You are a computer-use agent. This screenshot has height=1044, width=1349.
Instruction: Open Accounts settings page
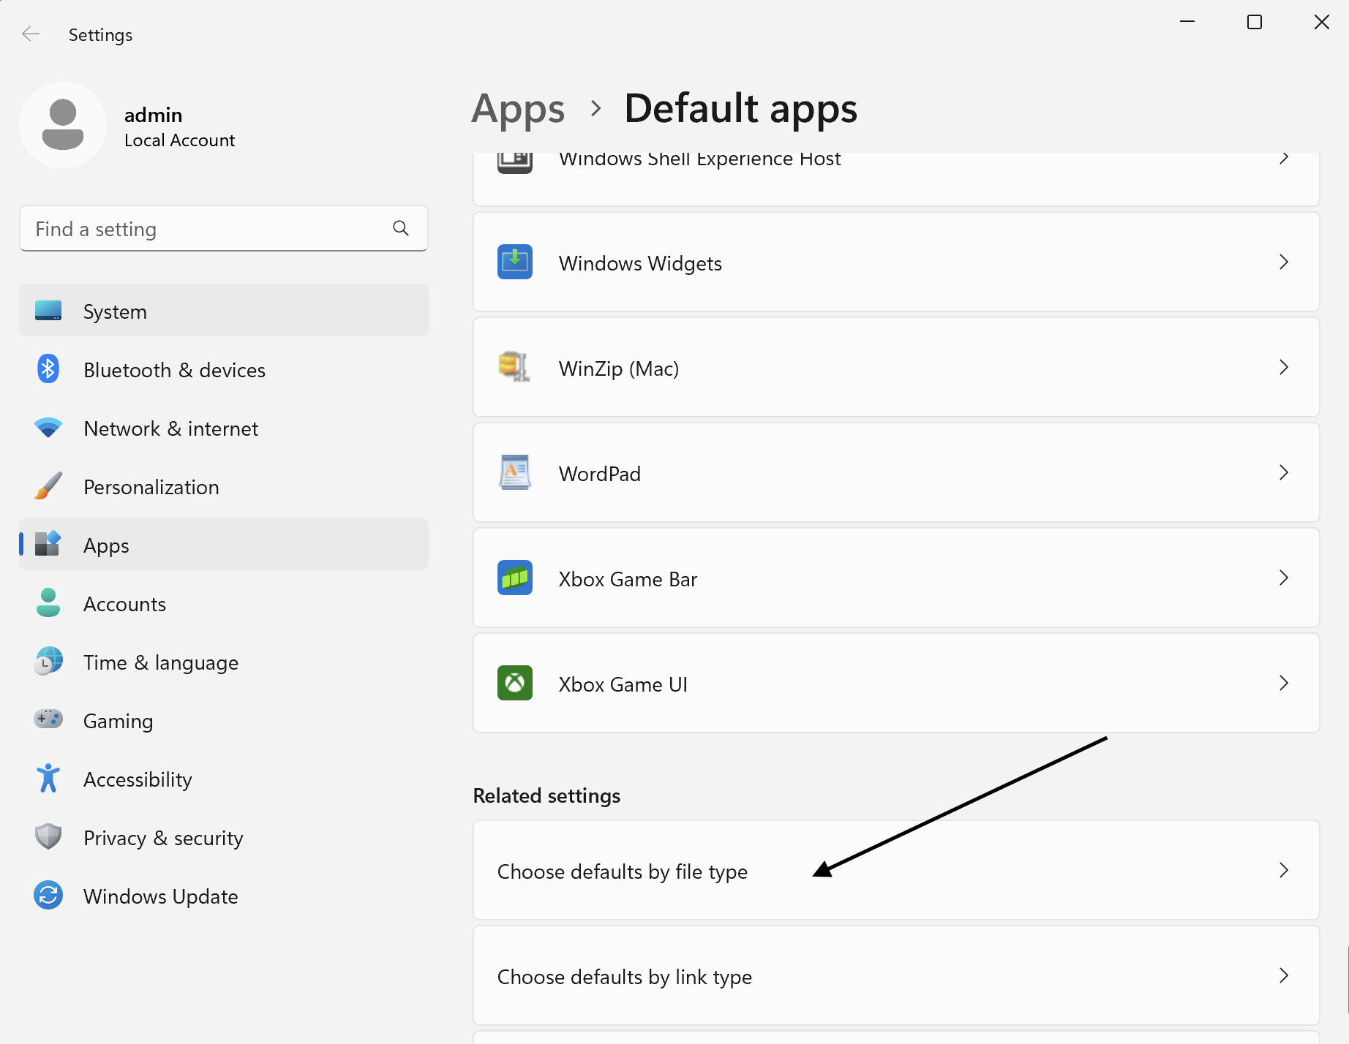coord(224,603)
